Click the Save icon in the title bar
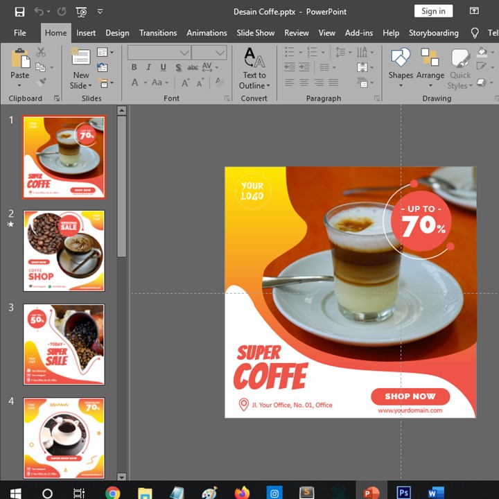The width and height of the screenshot is (499, 499). (19, 12)
